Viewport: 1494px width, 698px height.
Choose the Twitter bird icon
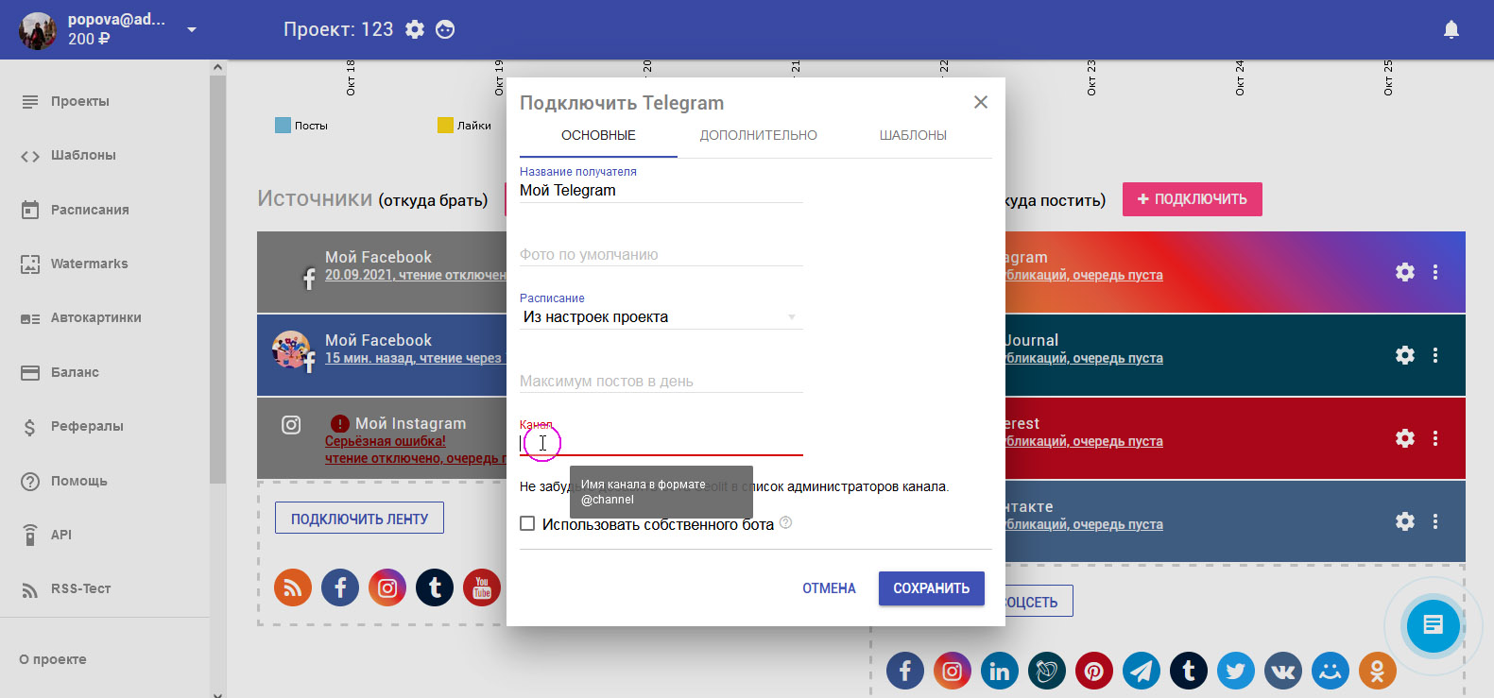pyautogui.click(x=1235, y=671)
